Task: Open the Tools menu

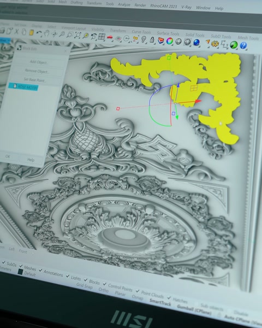Action: tap(110, 4)
